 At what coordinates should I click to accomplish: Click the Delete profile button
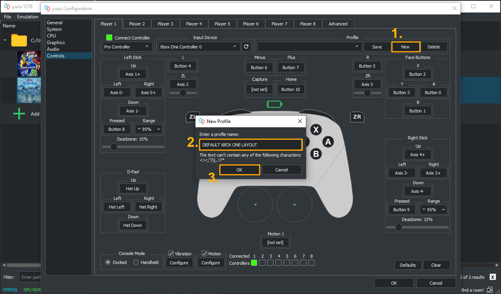(433, 47)
